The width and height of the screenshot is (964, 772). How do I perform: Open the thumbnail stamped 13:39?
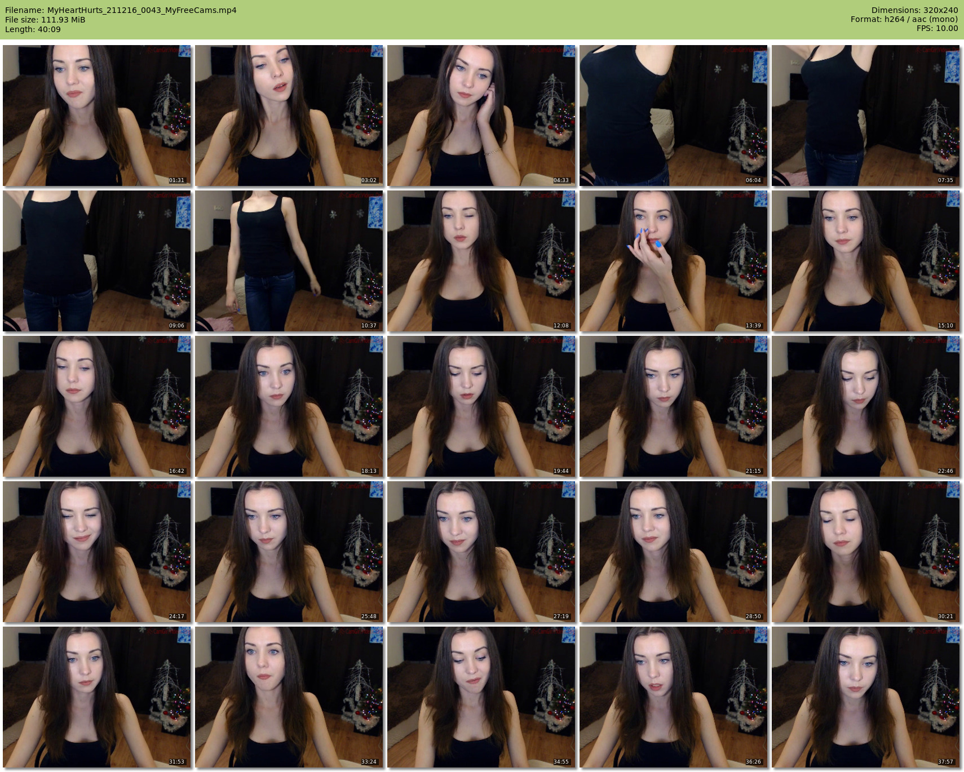coord(674,261)
